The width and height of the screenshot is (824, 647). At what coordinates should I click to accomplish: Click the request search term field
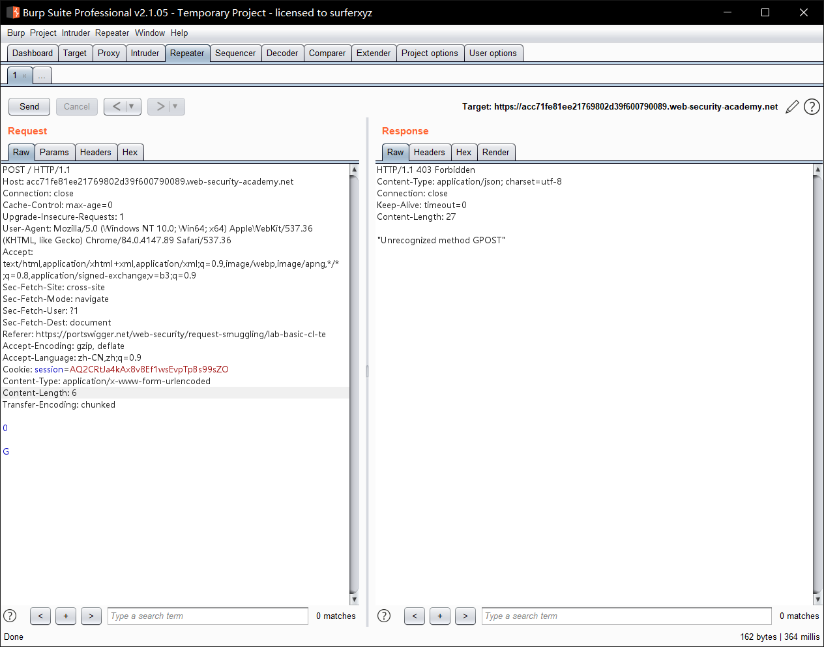(208, 616)
